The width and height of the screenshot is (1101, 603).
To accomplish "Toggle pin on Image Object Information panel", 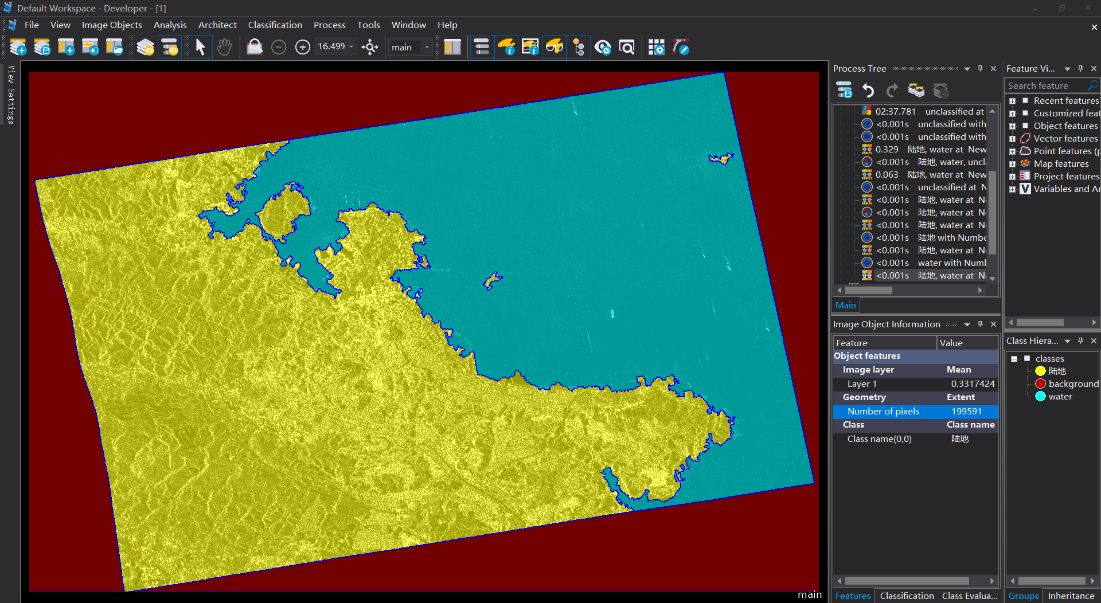I will [x=980, y=324].
